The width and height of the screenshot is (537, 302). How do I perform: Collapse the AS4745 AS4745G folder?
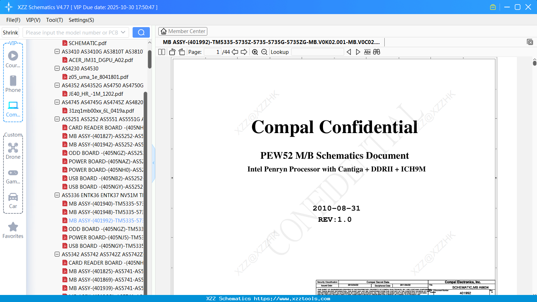click(x=57, y=102)
